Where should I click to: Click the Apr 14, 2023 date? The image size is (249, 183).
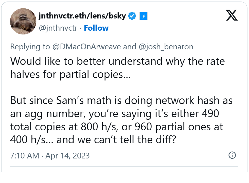tap(67, 155)
